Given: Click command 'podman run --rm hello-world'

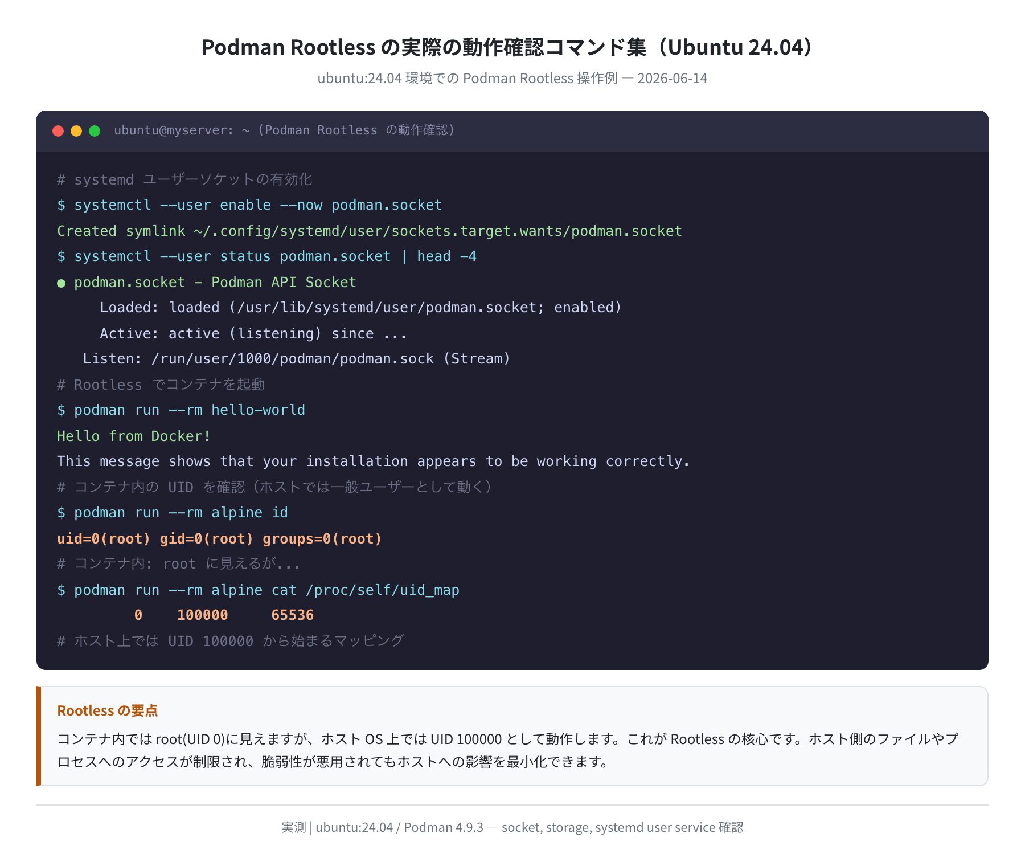Looking at the screenshot, I should [190, 410].
